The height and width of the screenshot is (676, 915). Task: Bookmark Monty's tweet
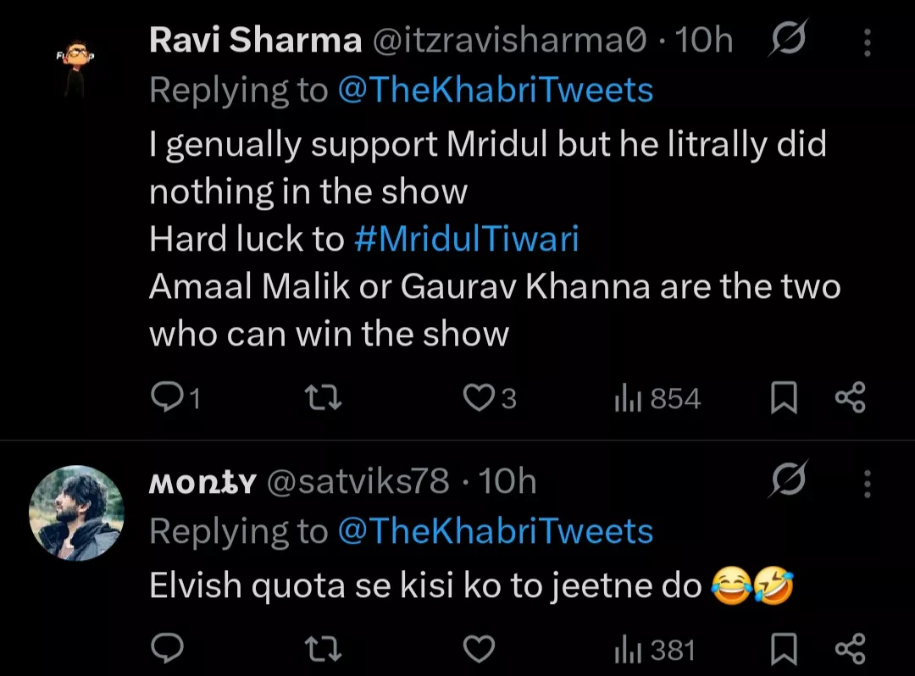click(784, 651)
